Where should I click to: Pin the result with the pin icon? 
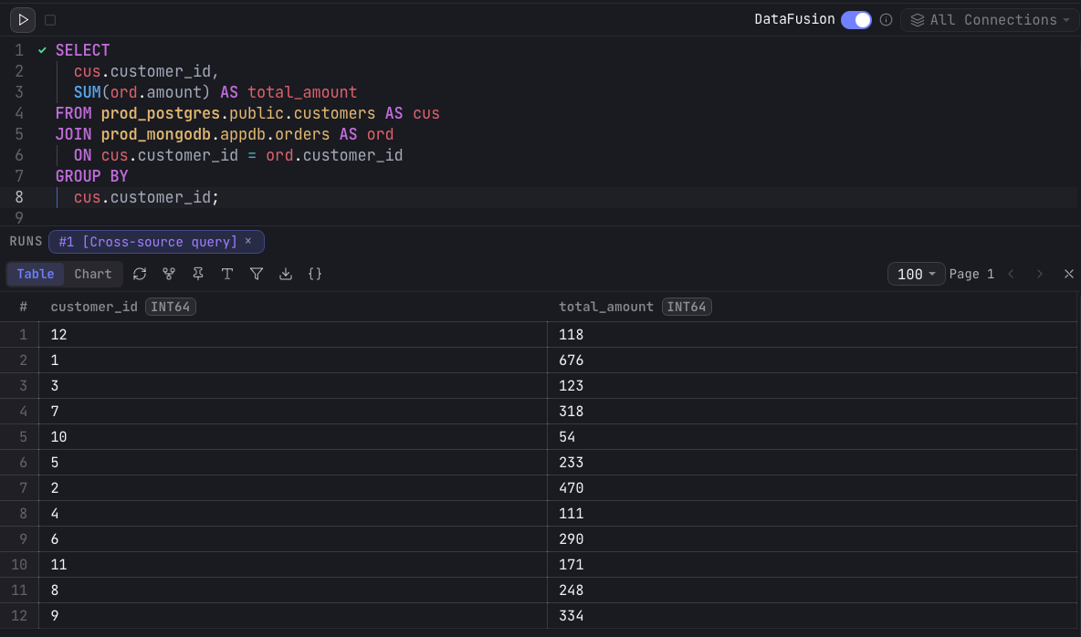tap(198, 274)
